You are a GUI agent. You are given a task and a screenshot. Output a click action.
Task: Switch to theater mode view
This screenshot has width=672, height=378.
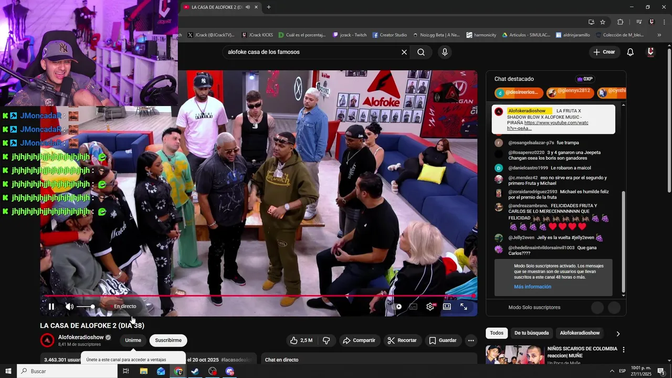pos(447,307)
